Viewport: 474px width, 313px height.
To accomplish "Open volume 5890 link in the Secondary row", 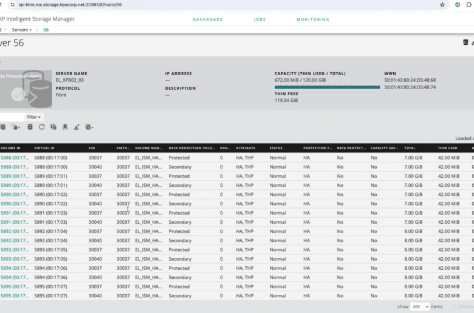I will tap(15, 204).
